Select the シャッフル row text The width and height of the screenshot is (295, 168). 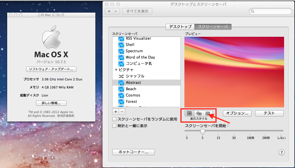click(x=135, y=76)
